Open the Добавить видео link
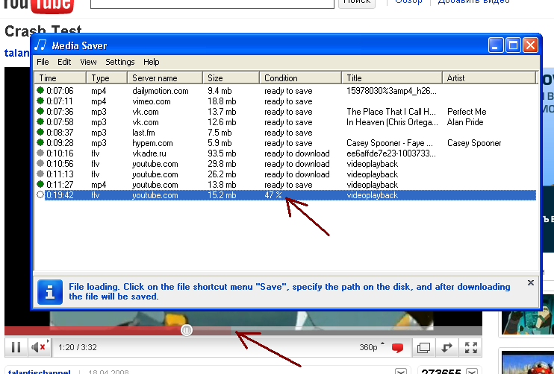 tap(473, 2)
